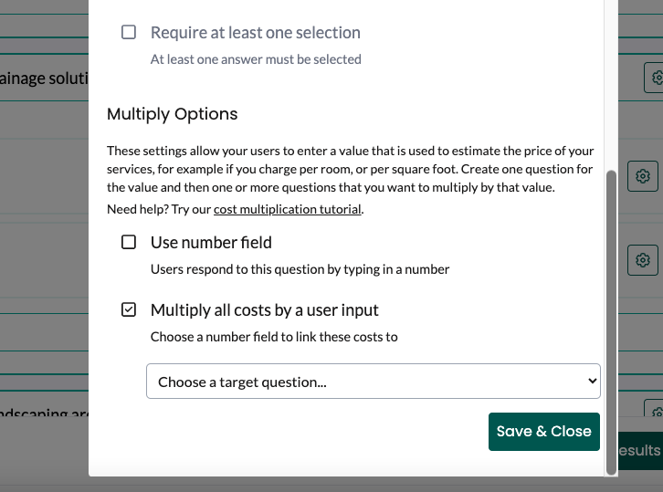The width and height of the screenshot is (663, 492).
Task: Enable Require at least one selection checkbox
Action: tap(129, 32)
